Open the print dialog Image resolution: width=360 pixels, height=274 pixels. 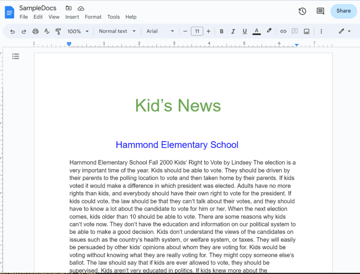(35, 31)
